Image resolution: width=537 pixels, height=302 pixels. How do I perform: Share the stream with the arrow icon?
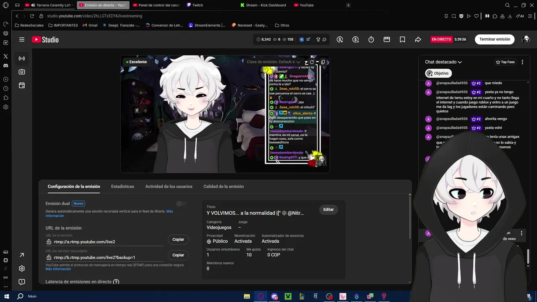[x=418, y=39]
